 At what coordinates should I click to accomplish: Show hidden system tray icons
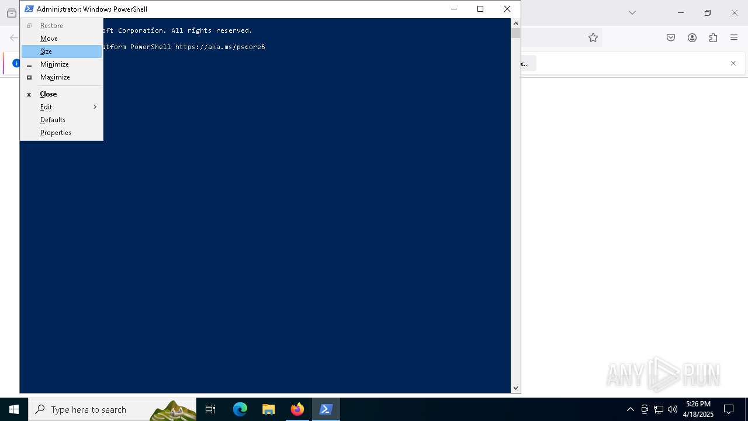[x=630, y=409]
